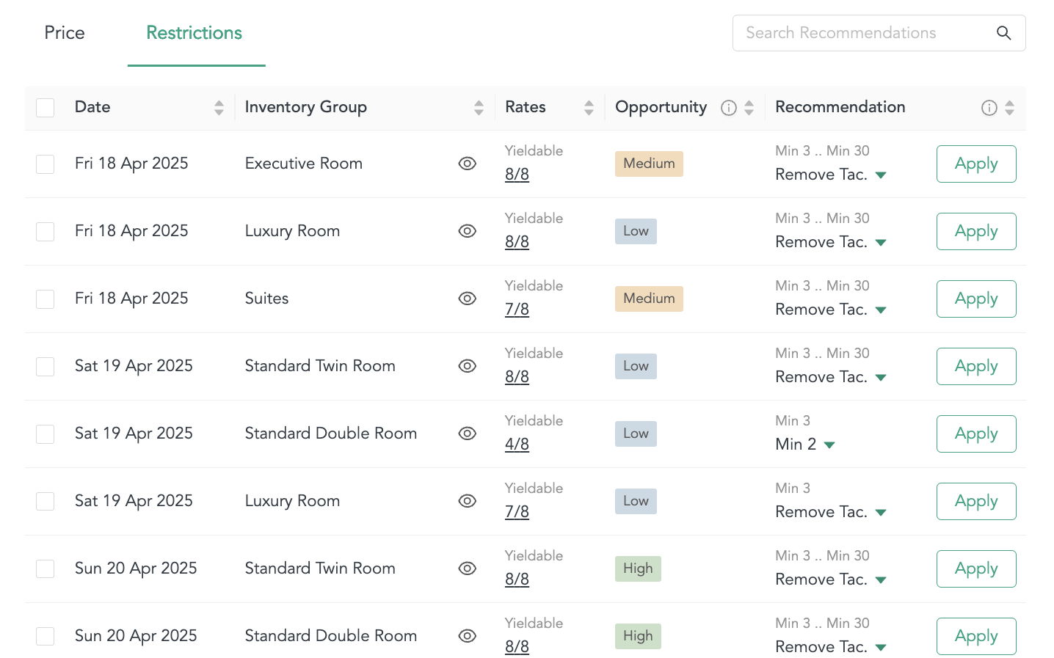
Task: Switch to the Price tab
Action: [x=65, y=33]
